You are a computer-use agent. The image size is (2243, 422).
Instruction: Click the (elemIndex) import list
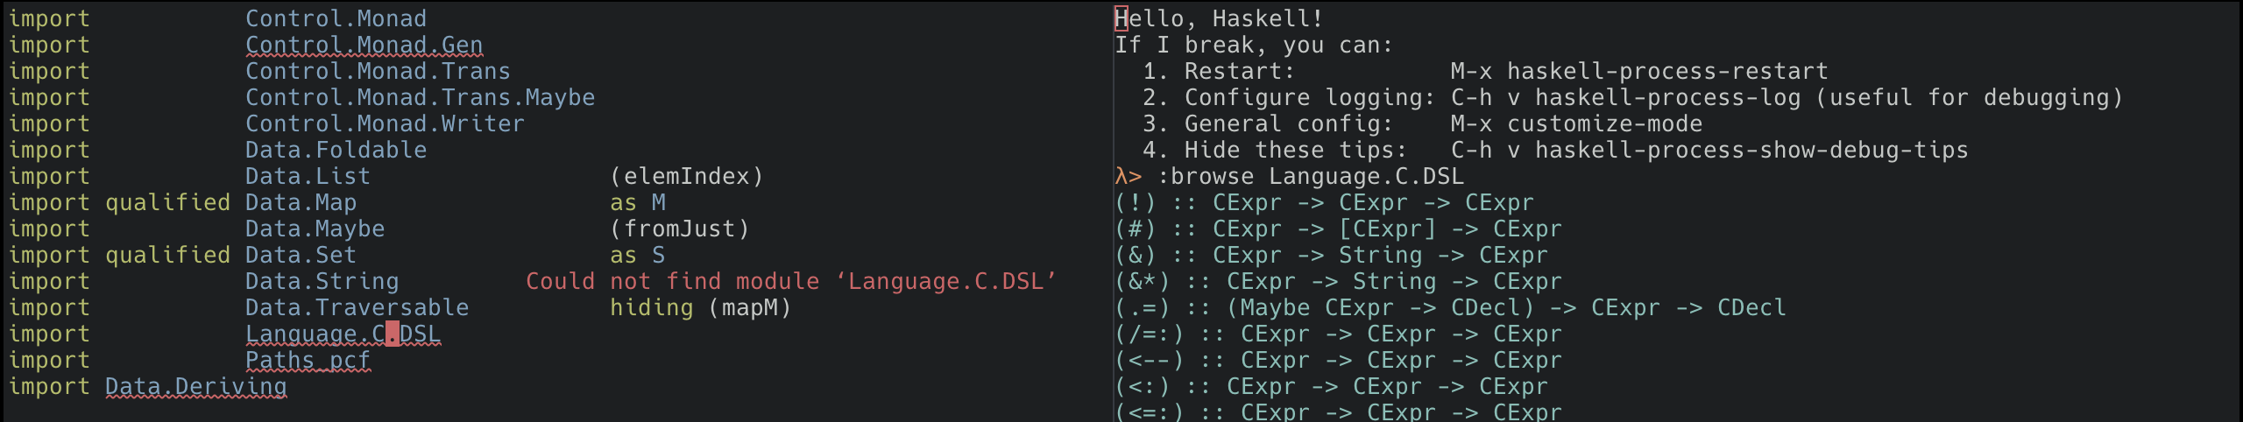click(686, 176)
